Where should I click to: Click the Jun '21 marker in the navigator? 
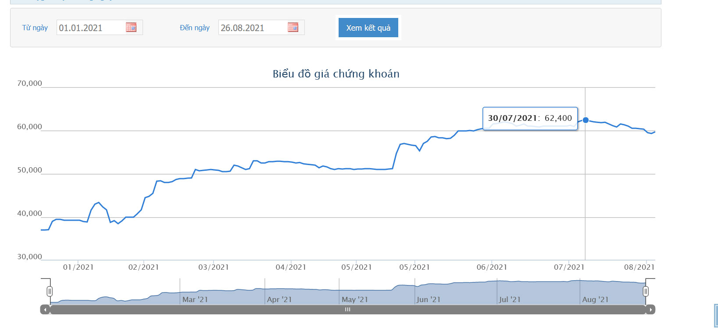(428, 299)
